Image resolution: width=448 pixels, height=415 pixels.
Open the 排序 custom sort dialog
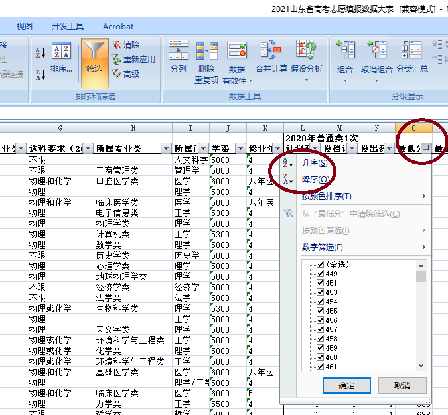(61, 58)
